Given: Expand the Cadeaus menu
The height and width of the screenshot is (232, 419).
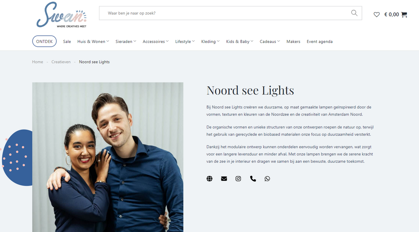Looking at the screenshot, I should [x=270, y=41].
